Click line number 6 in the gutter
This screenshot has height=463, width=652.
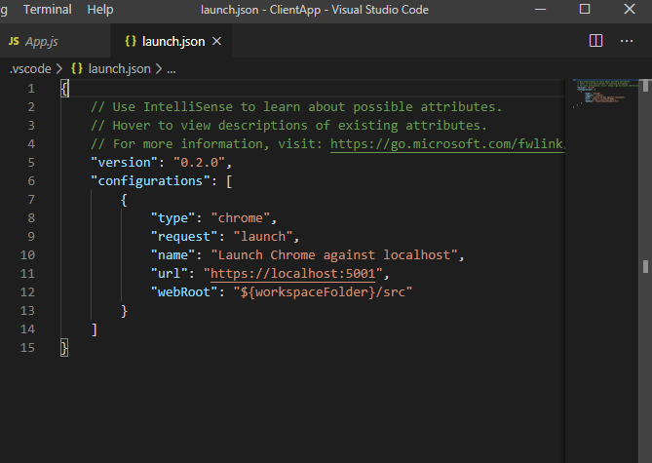(31, 181)
